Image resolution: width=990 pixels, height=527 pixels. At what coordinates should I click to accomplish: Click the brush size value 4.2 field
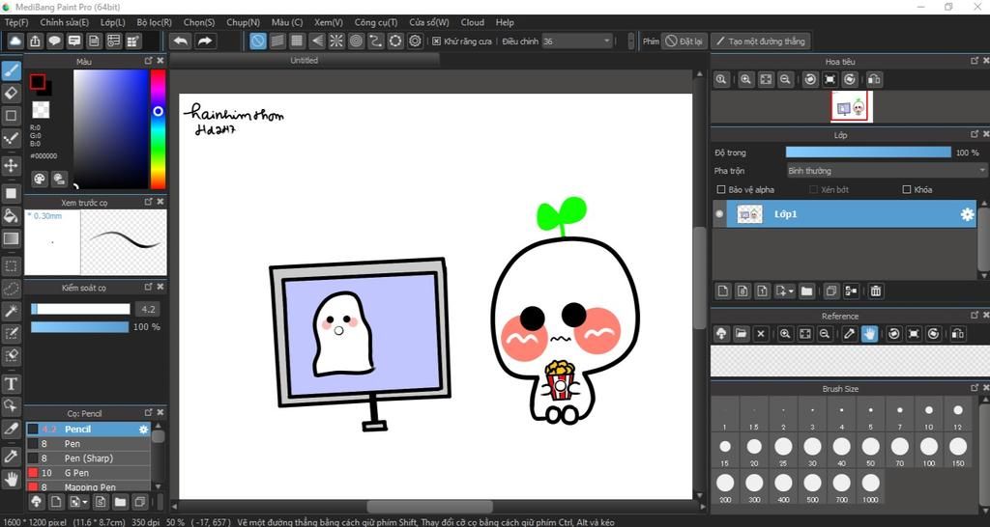coord(148,310)
